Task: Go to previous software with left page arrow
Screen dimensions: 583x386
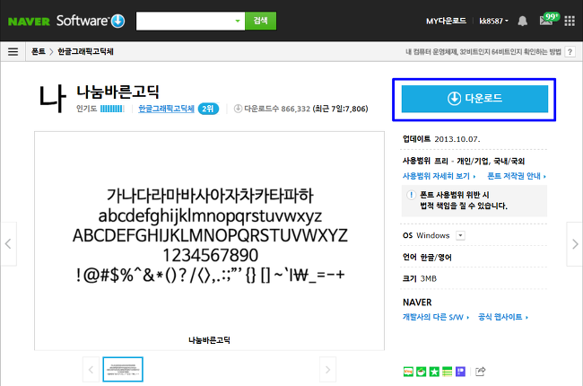Action: pyautogui.click(x=8, y=244)
